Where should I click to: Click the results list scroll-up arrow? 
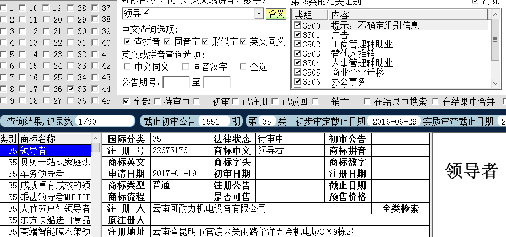click(x=95, y=138)
